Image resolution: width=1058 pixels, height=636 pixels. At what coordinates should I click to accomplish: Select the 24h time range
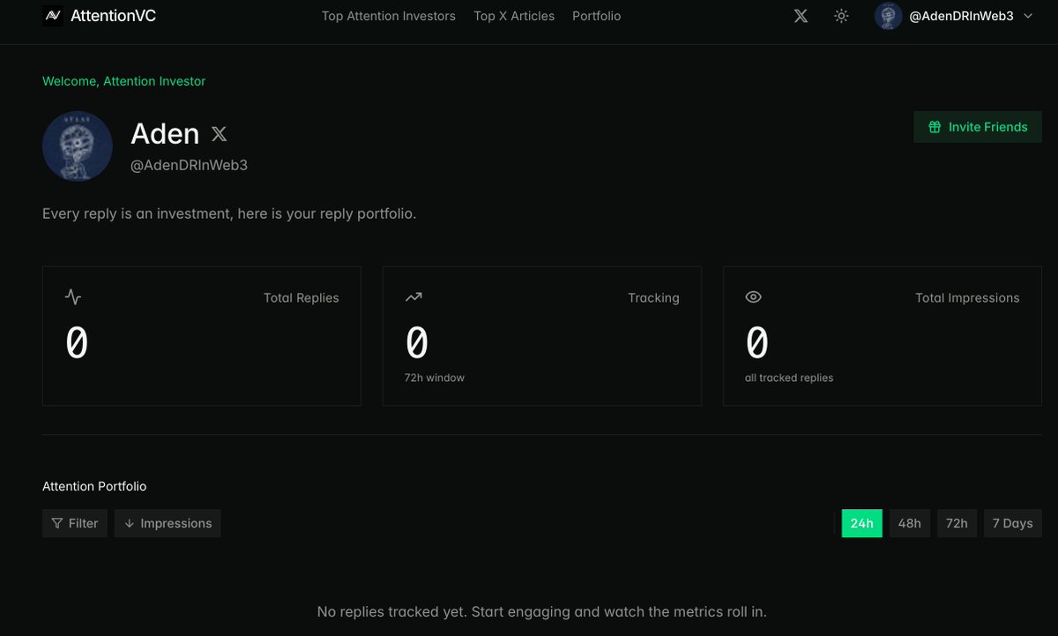coord(862,523)
